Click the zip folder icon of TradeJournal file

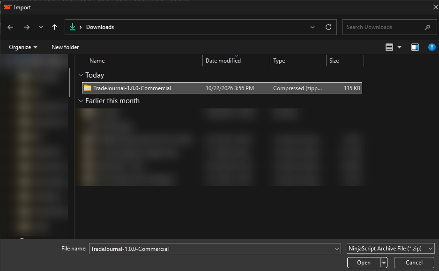(x=88, y=88)
